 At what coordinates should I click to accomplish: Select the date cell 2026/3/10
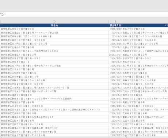[x=115, y=92]
